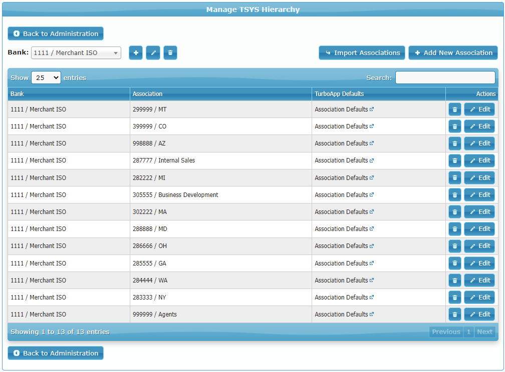
Task: Open Association Defaults for 284444 / WA
Action: (344, 280)
